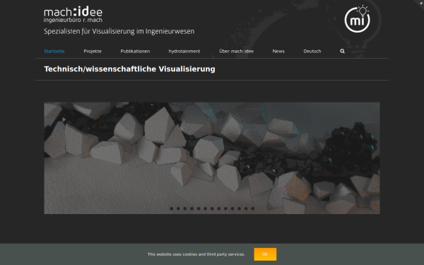424x265 pixels.
Task: Open the Deutsch language menu
Action: click(x=312, y=51)
